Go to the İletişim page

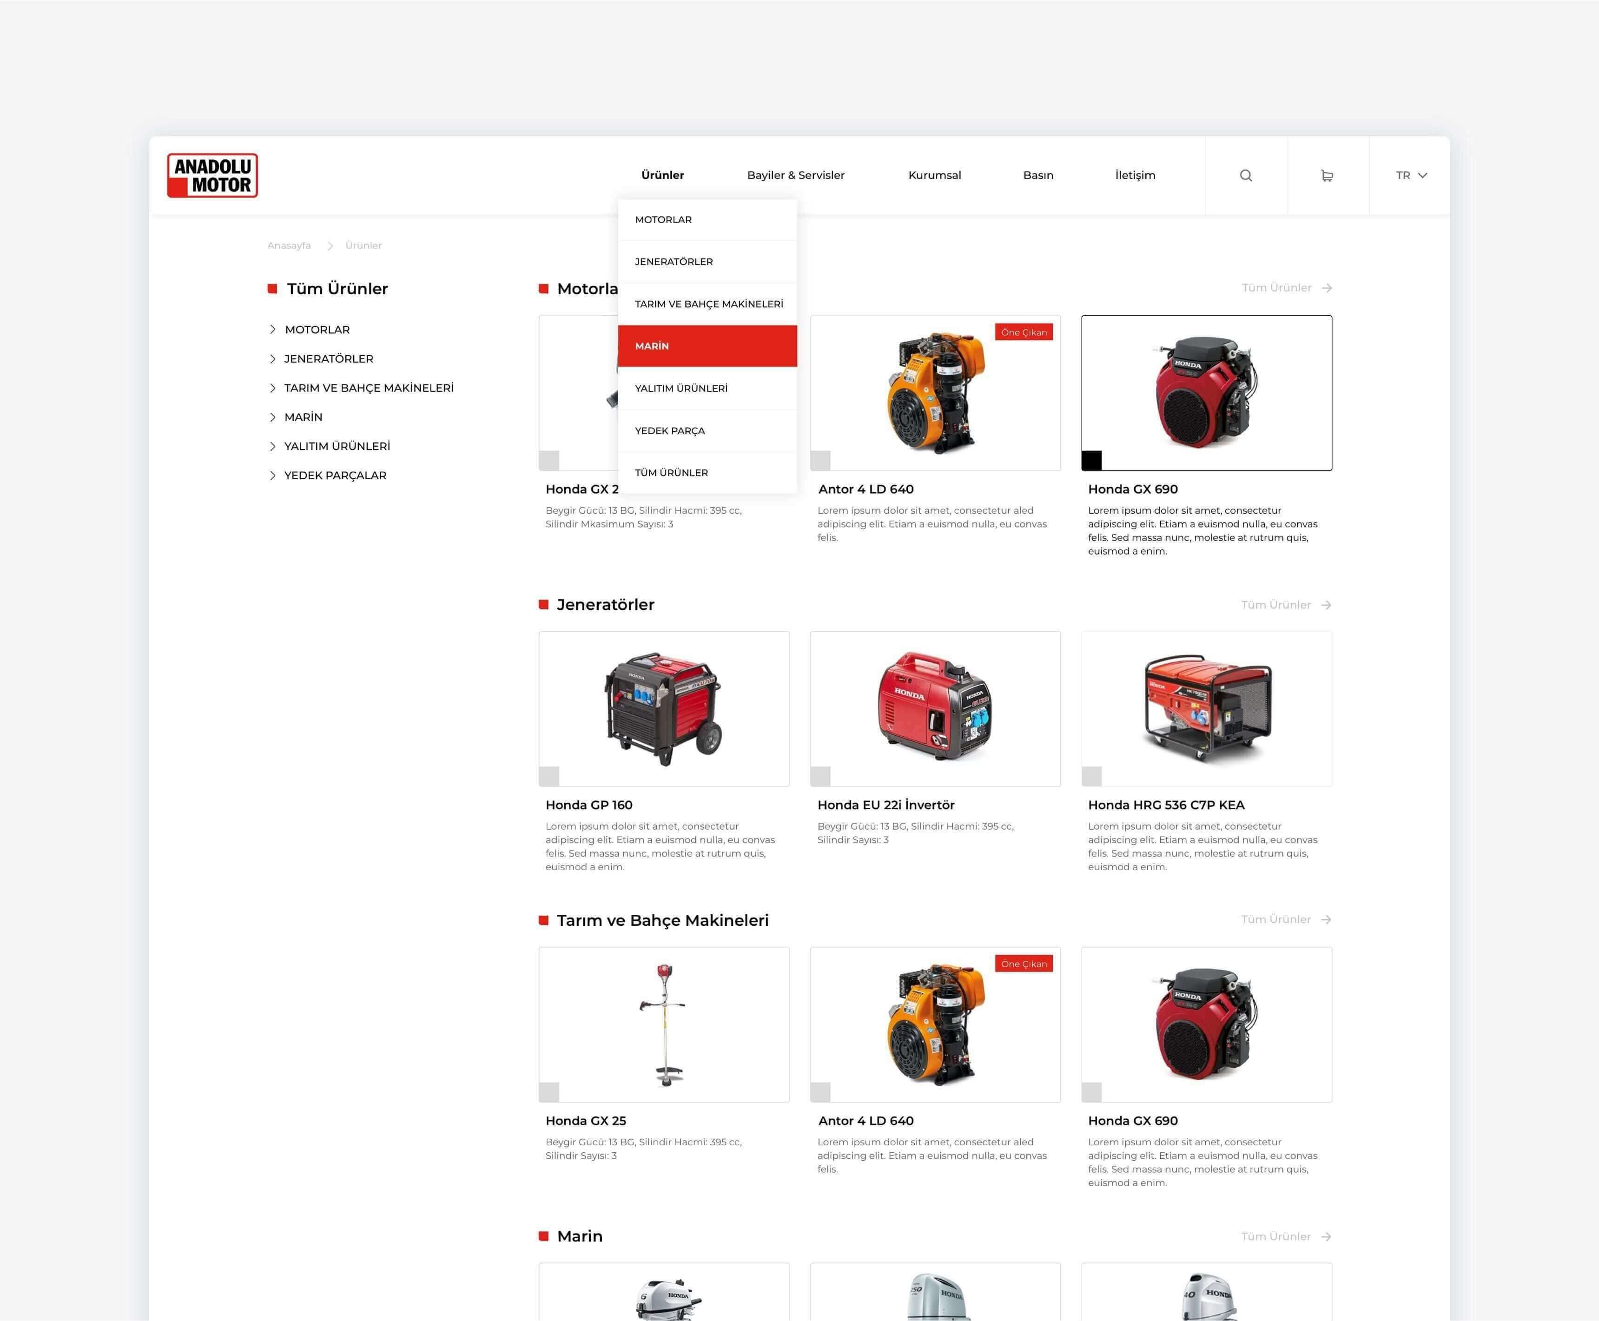(x=1135, y=175)
